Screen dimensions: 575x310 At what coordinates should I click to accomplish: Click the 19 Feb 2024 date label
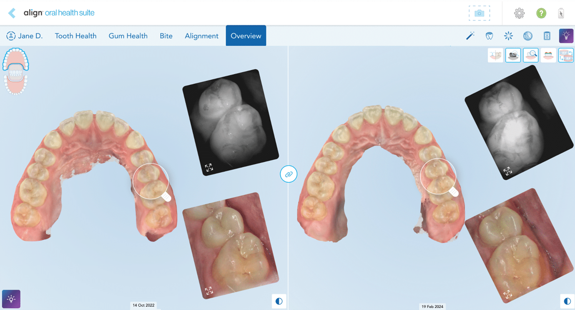(432, 307)
